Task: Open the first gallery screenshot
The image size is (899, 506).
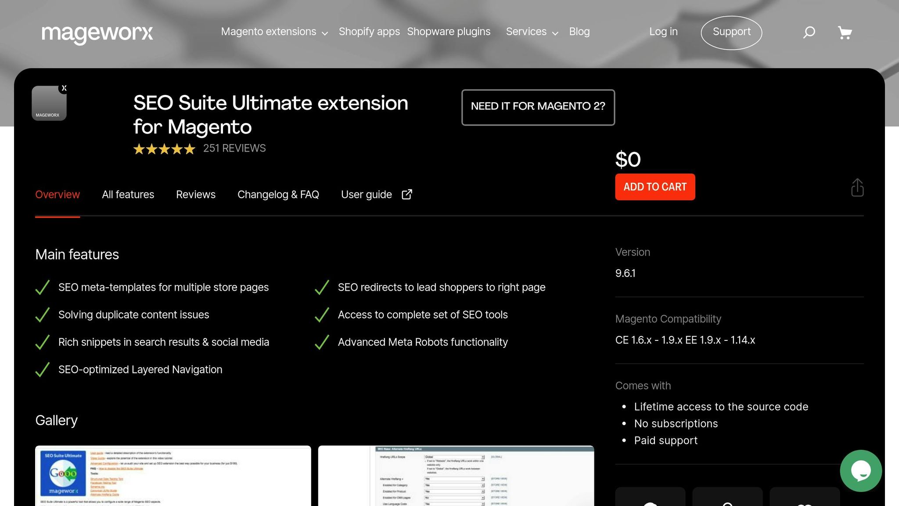Action: pos(173,476)
